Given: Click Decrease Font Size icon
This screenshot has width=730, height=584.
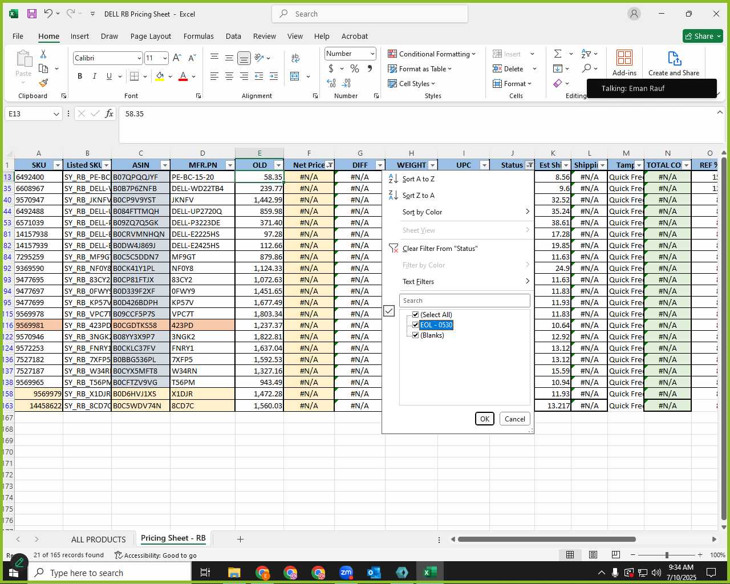Looking at the screenshot, I should (192, 58).
